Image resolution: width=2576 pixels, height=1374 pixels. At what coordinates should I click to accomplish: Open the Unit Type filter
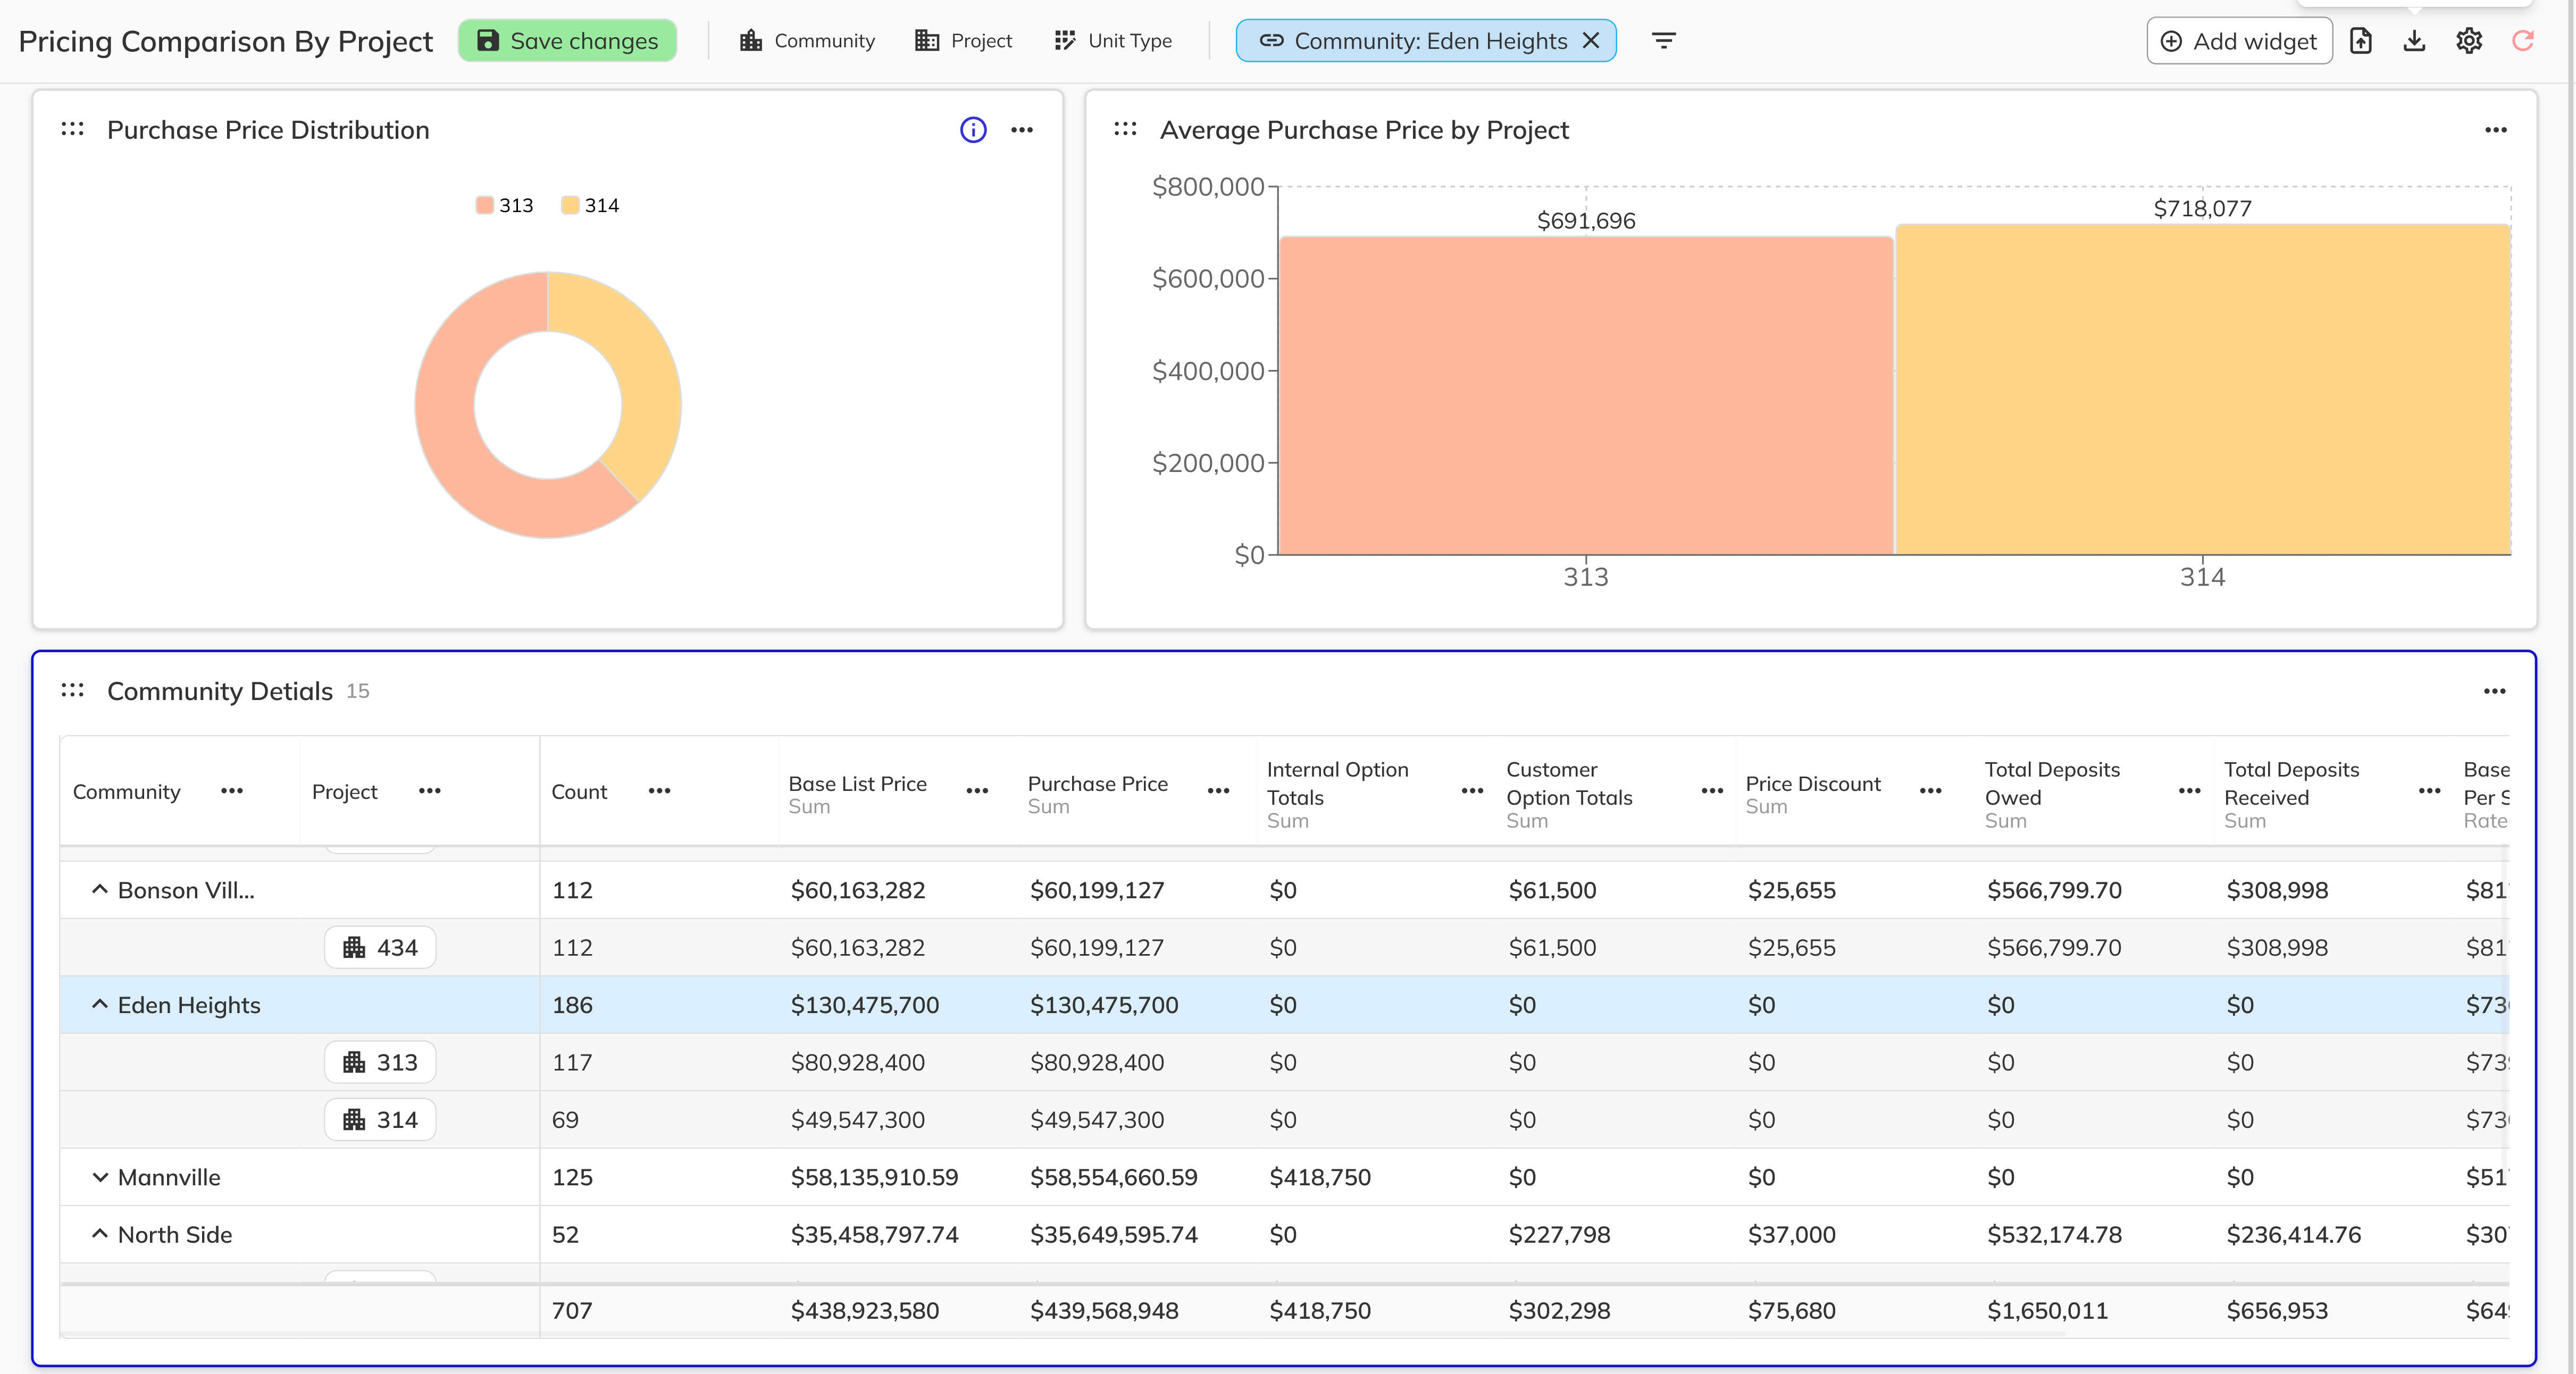[x=1113, y=41]
